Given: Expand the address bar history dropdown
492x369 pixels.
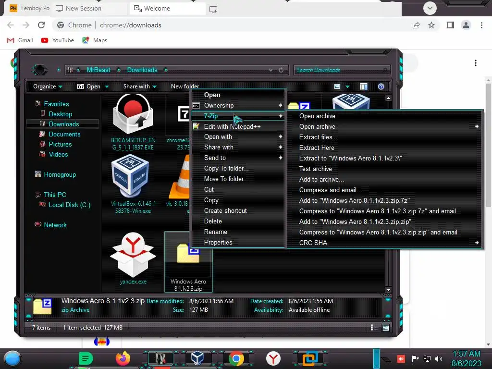Looking at the screenshot, I should (271, 70).
